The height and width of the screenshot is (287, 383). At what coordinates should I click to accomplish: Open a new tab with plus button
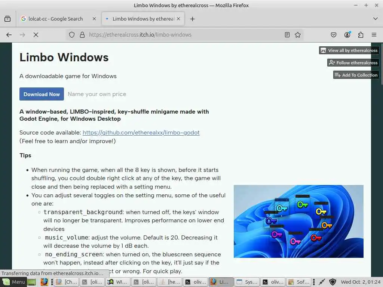pyautogui.click(x=193, y=19)
